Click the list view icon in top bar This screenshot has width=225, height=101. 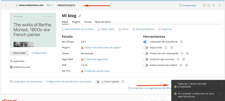click(204, 5)
